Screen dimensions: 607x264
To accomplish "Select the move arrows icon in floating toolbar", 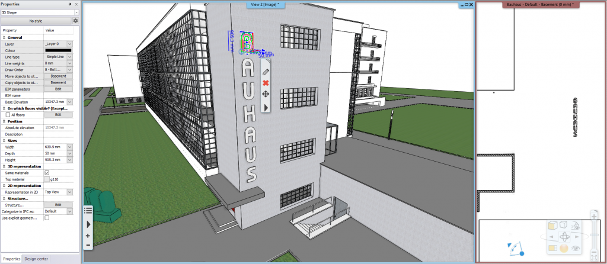I will click(x=266, y=94).
